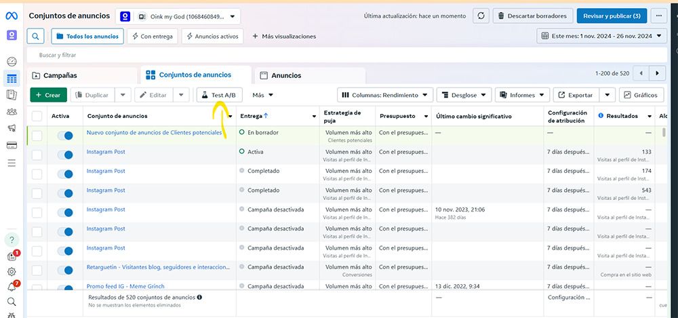678x318 pixels.
Task: Click Revisar y publicar (3)
Action: [x=612, y=16]
